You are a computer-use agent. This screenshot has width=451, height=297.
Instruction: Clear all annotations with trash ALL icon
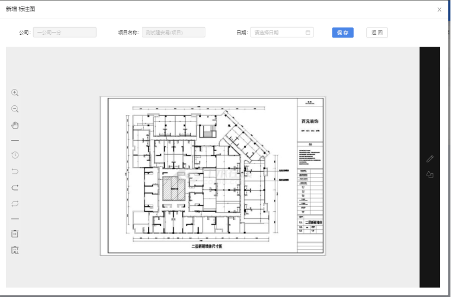[x=15, y=250]
